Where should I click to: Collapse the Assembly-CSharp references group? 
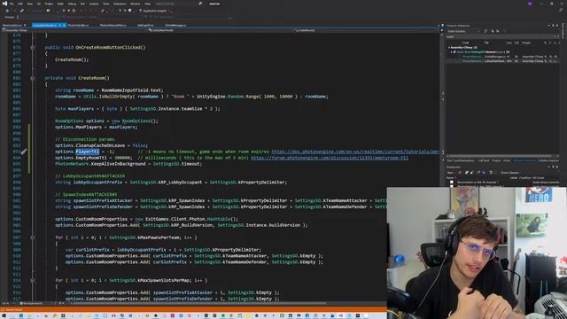[449, 47]
